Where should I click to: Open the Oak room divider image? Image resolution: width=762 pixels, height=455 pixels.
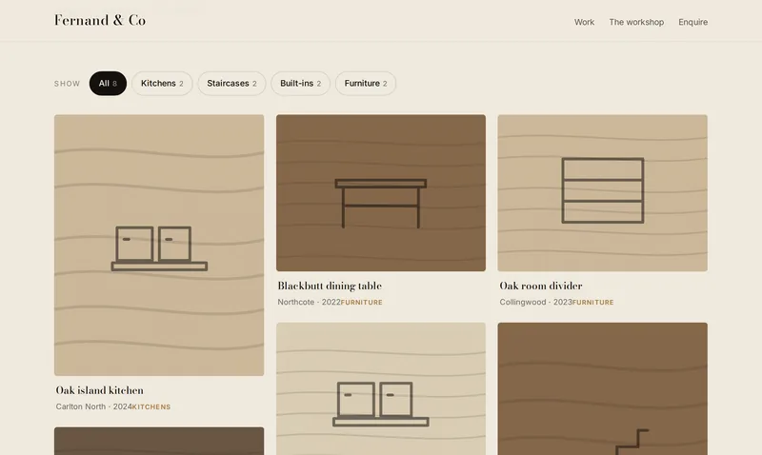point(603,193)
